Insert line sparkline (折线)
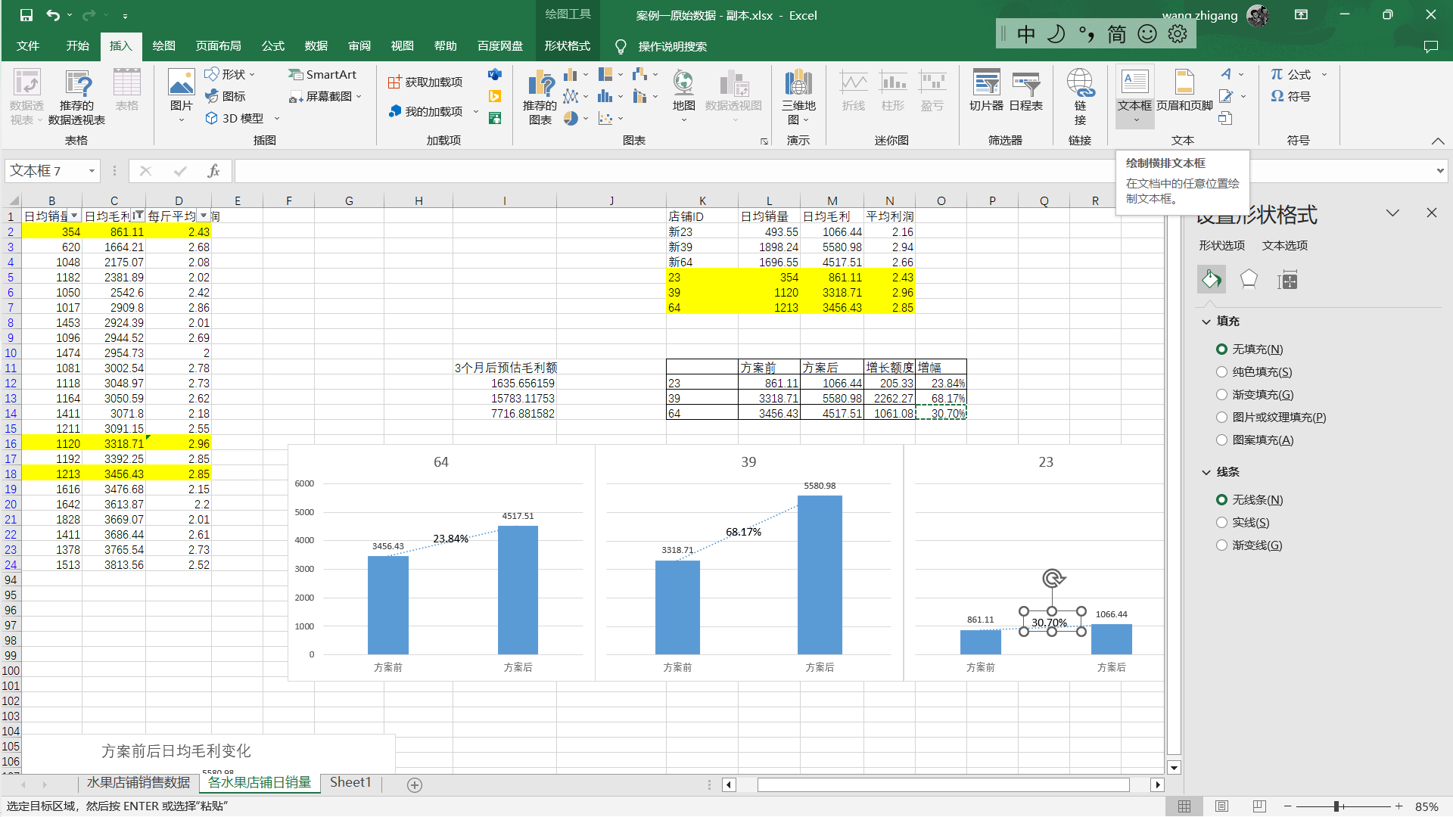1453x817 pixels. [854, 91]
